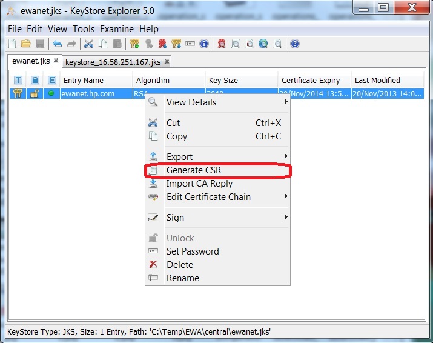Choose Delete in the context menu
Viewport: 433px width, 343px height.
[180, 265]
